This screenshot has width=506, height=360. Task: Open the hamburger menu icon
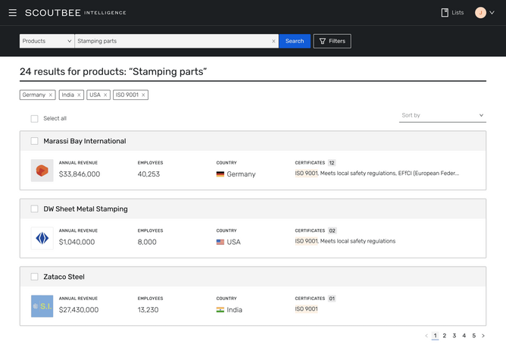13,13
